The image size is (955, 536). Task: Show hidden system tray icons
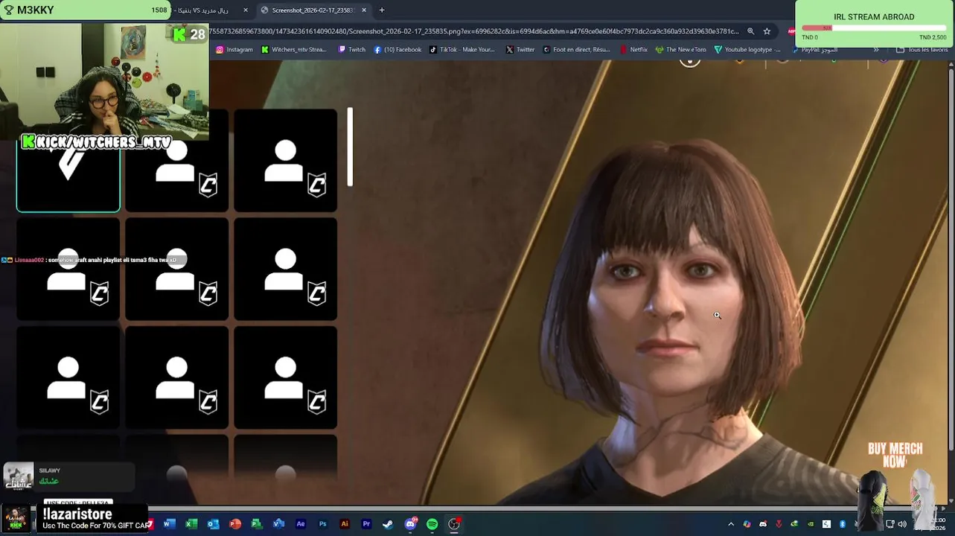[x=731, y=524]
